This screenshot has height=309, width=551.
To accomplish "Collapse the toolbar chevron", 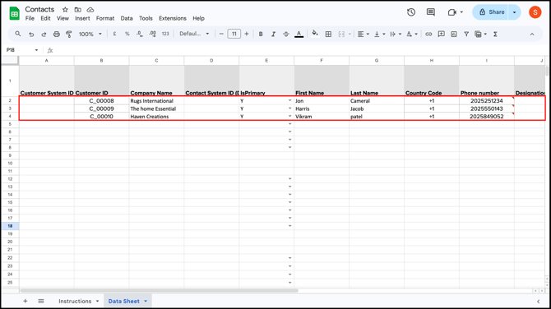I will pyautogui.click(x=532, y=34).
